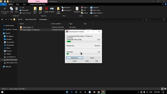Click Edit in ribbon Open group
167x94 pixels.
pos(83,10)
